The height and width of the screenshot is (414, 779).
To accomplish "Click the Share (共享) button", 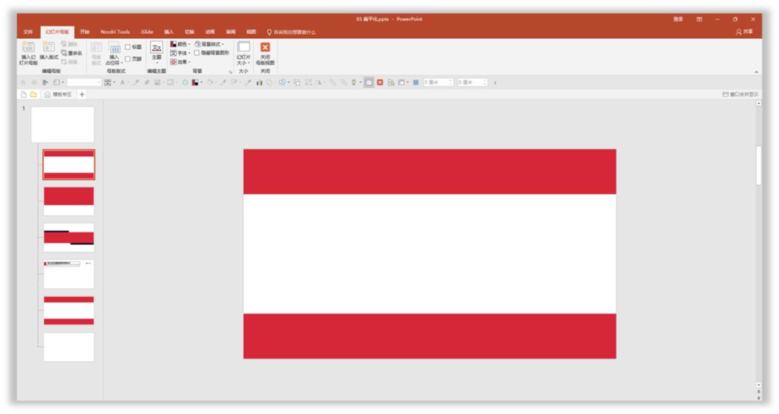I will pos(744,32).
